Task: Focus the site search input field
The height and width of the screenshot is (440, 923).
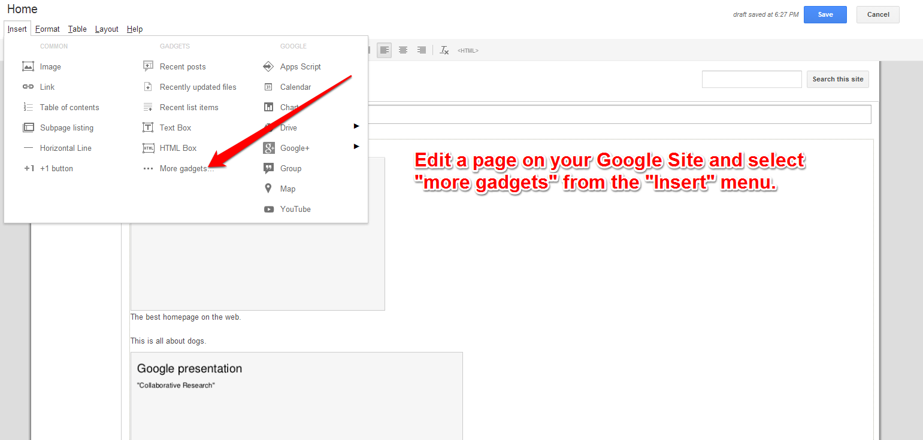Action: (752, 79)
